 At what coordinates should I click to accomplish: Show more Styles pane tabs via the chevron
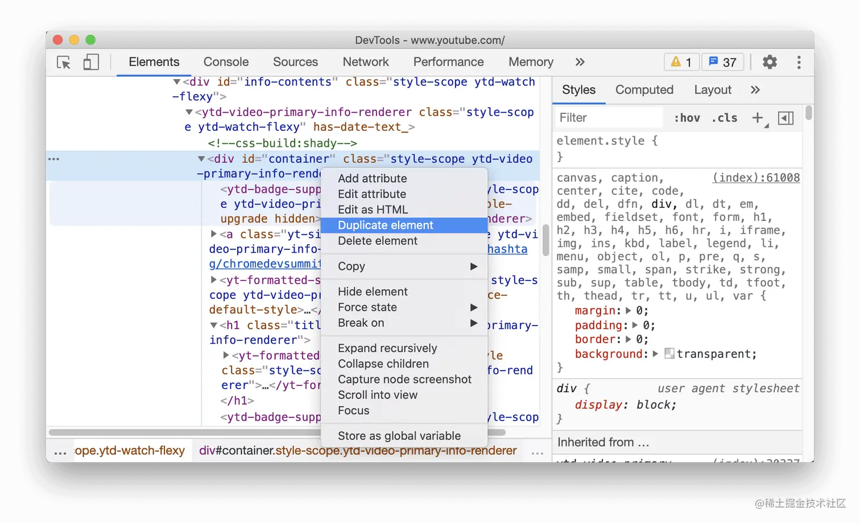[755, 90]
